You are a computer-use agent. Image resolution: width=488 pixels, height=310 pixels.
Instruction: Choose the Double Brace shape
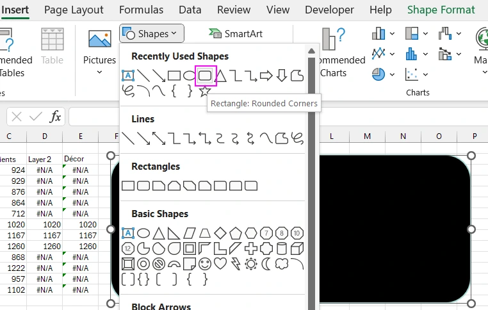point(143,279)
